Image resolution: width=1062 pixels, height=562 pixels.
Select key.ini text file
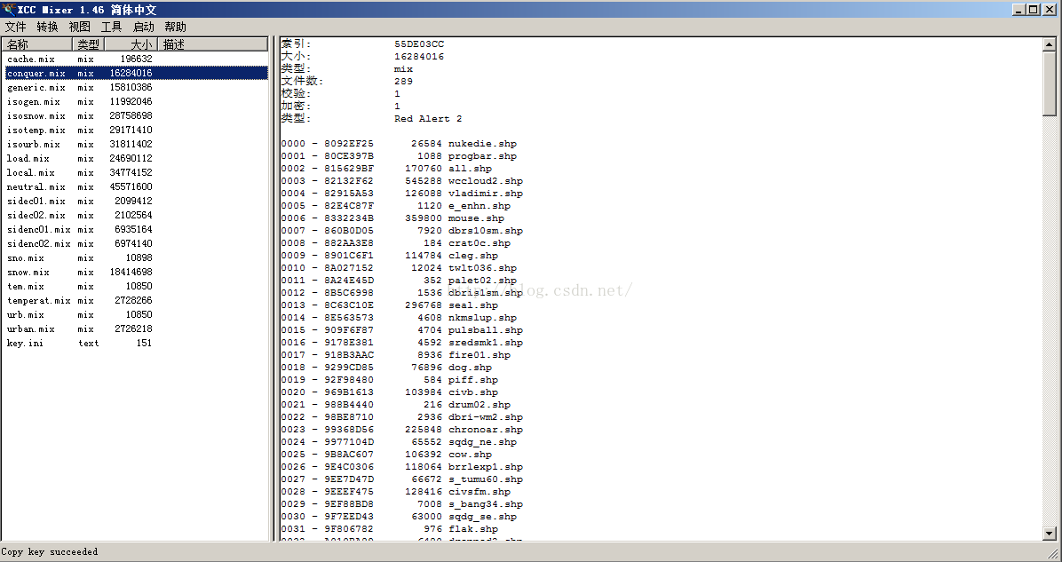[136, 344]
